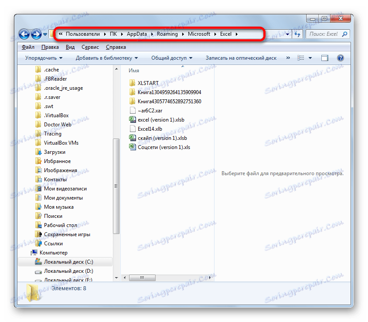
Task: Click the refresh icon beside address bar
Action: click(x=297, y=34)
